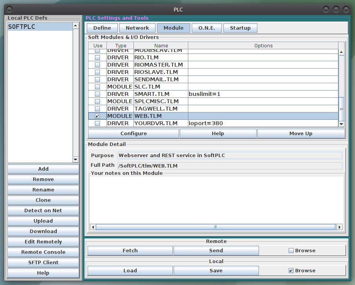Enable the RIO.TLM driver checkbox
This screenshot has height=285, width=355.
click(97, 57)
